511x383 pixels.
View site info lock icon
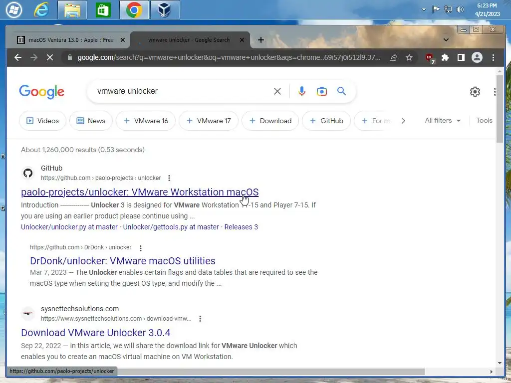pos(69,58)
